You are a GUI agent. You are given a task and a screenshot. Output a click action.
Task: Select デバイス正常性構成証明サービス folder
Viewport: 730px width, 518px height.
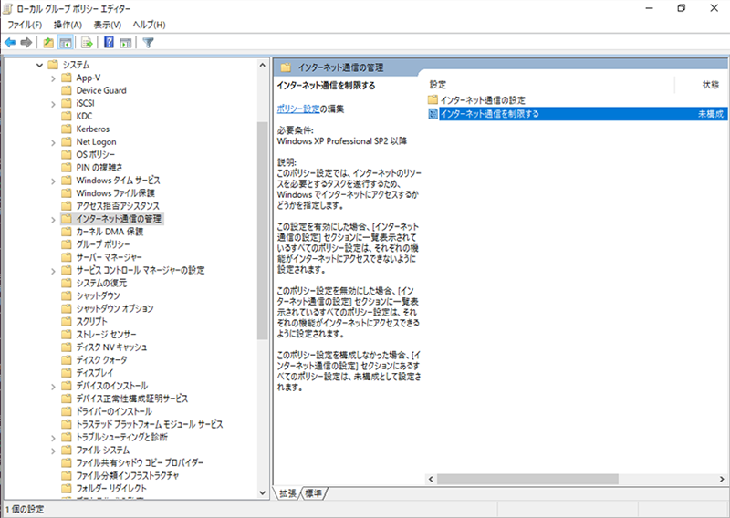pos(132,399)
